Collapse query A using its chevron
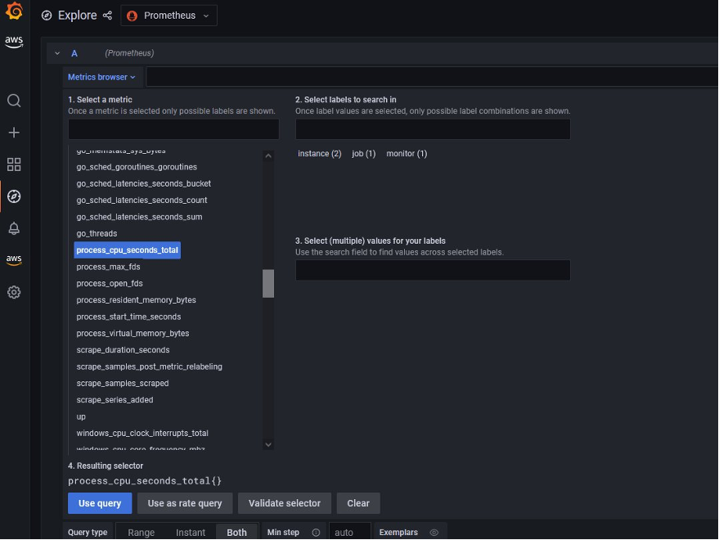Image resolution: width=719 pixels, height=540 pixels. 56,52
